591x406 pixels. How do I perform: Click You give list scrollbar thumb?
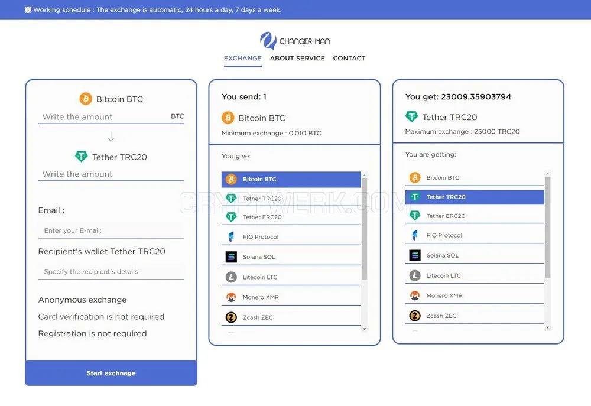(364, 229)
